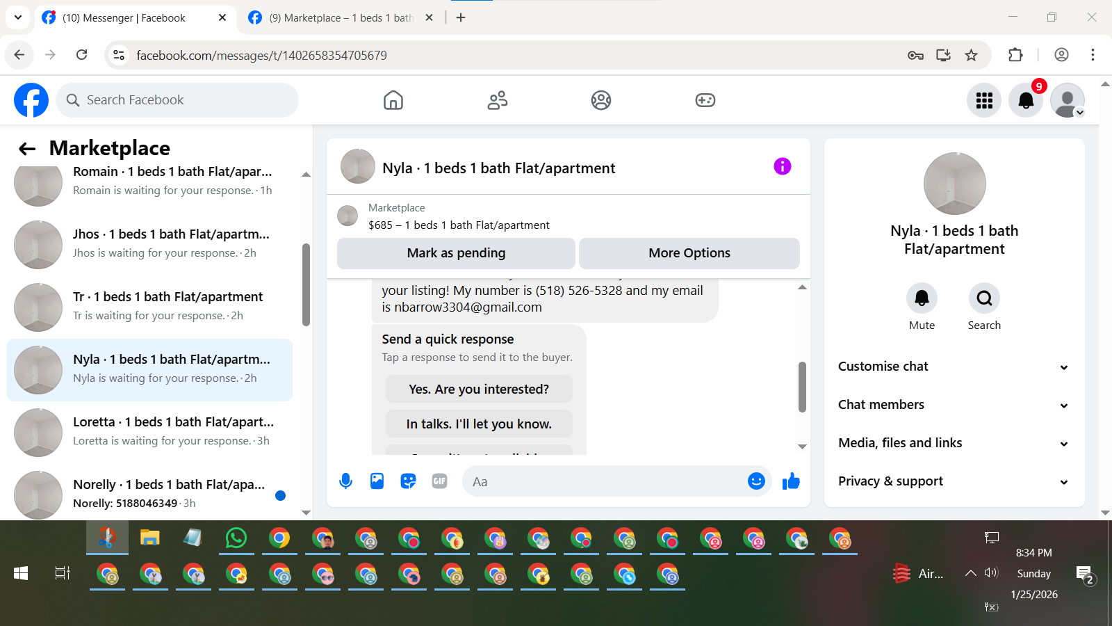Open a new browser tab
The image size is (1112, 626).
click(461, 17)
